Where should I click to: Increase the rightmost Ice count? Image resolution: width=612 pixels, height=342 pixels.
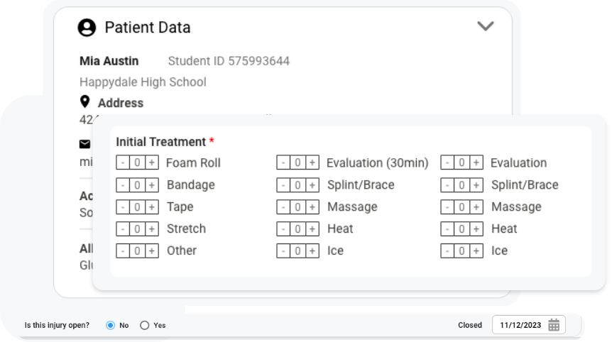pyautogui.click(x=476, y=250)
